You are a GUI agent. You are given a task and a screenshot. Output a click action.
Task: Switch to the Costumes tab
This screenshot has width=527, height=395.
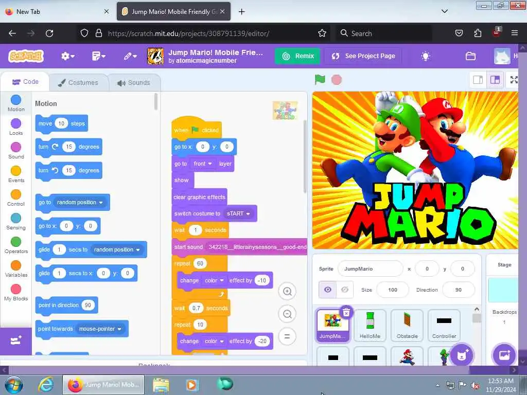tap(78, 83)
